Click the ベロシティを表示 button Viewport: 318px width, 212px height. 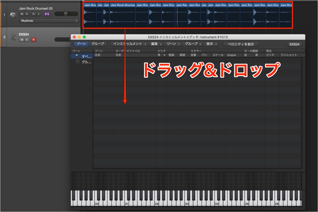241,44
